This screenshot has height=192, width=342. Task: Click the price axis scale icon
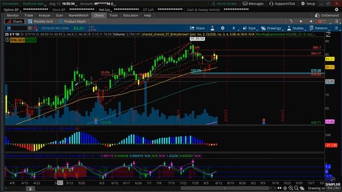(328, 34)
